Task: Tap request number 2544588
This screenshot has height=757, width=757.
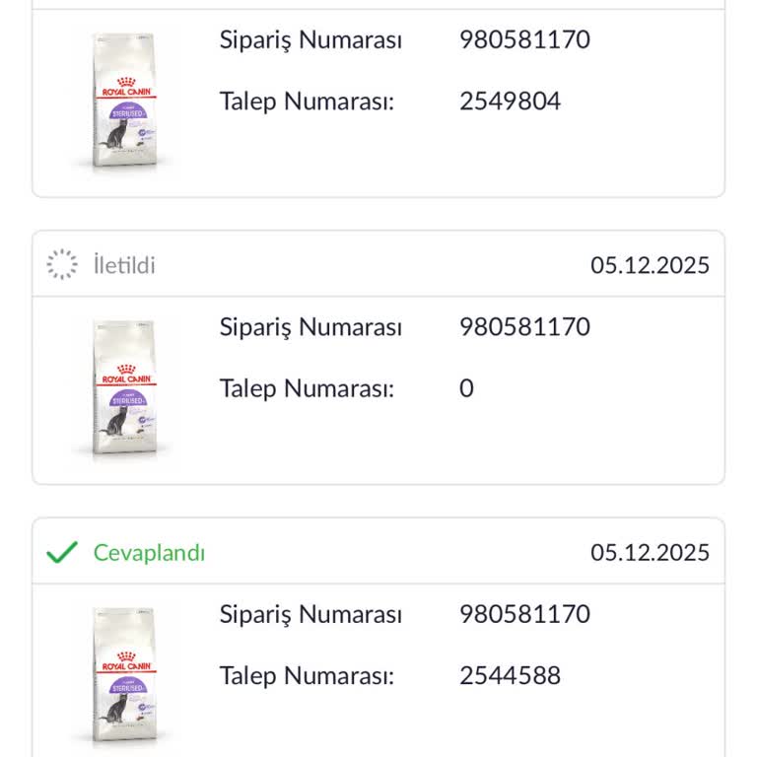Action: 510,675
